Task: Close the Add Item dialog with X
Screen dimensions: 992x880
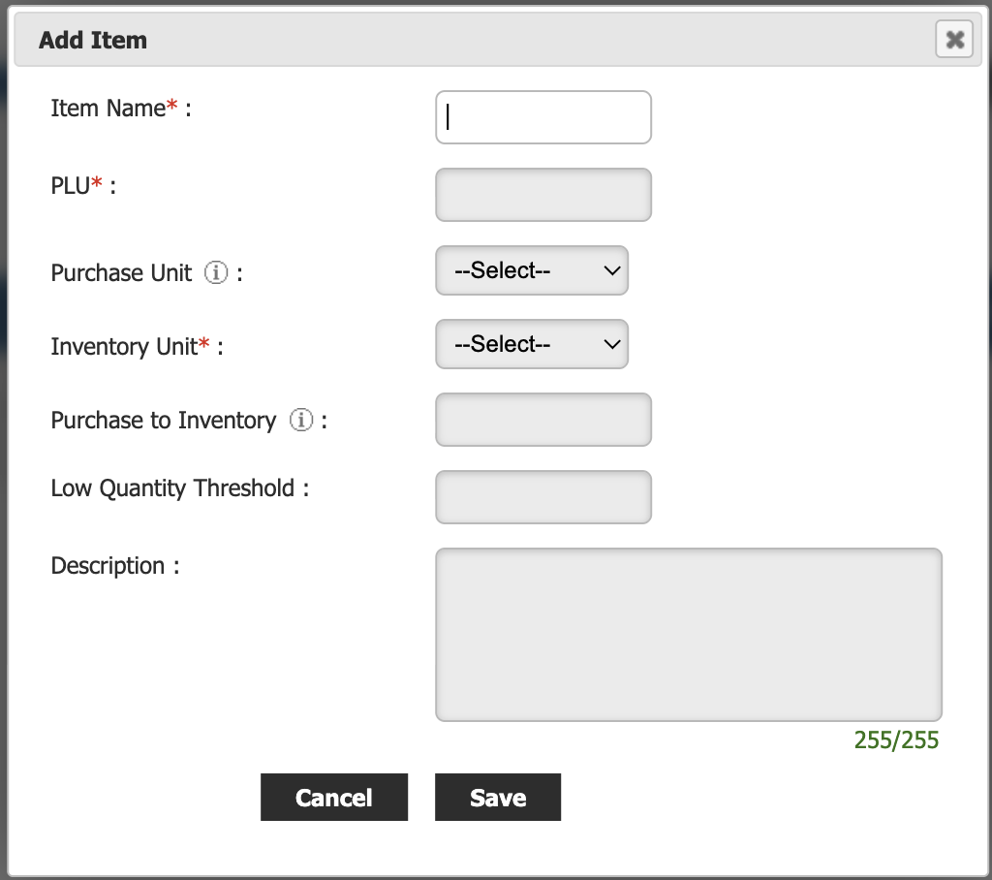Action: coord(954,40)
